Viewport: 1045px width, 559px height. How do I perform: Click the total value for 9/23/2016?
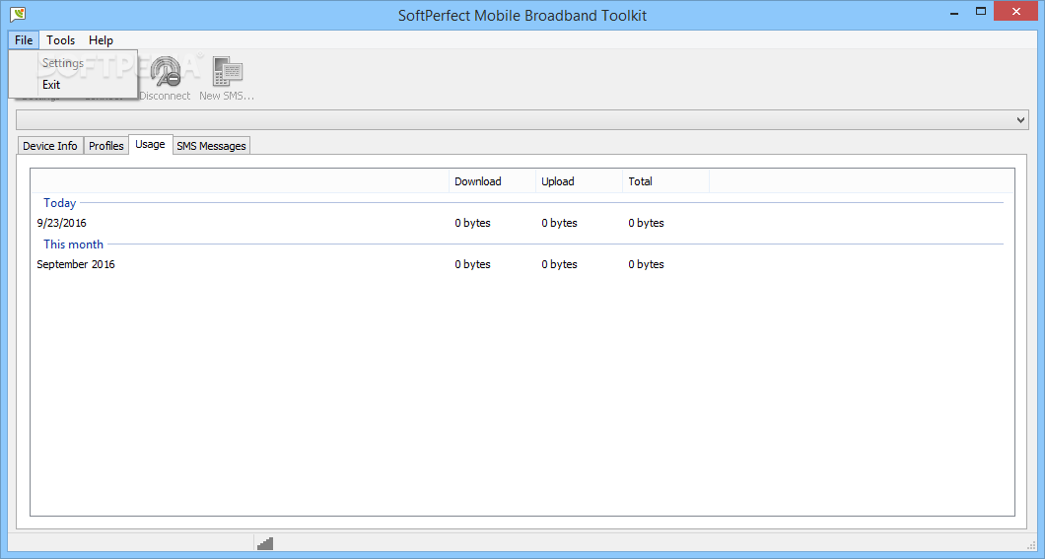point(646,223)
